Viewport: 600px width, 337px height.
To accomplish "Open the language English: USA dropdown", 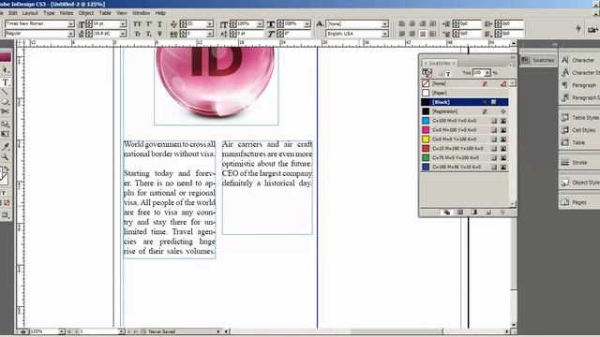I will tap(385, 34).
